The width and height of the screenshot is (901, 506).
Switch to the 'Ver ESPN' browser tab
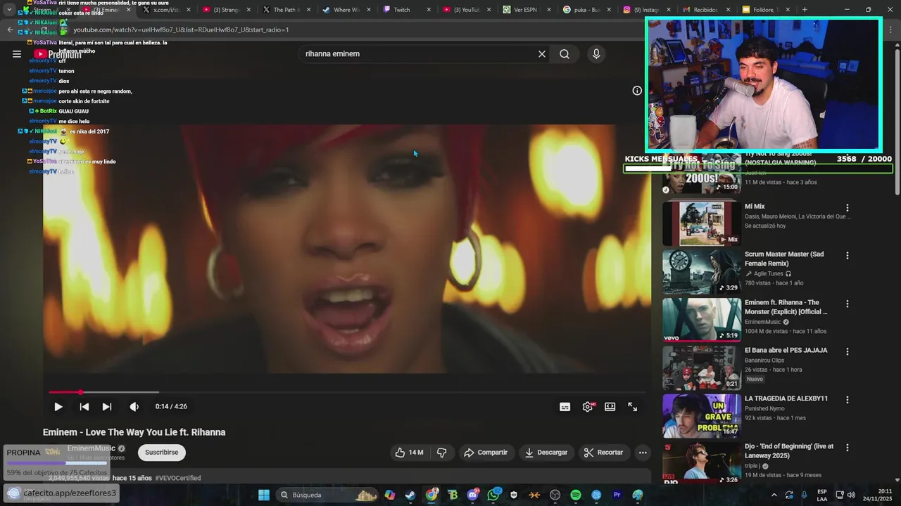[527, 10]
